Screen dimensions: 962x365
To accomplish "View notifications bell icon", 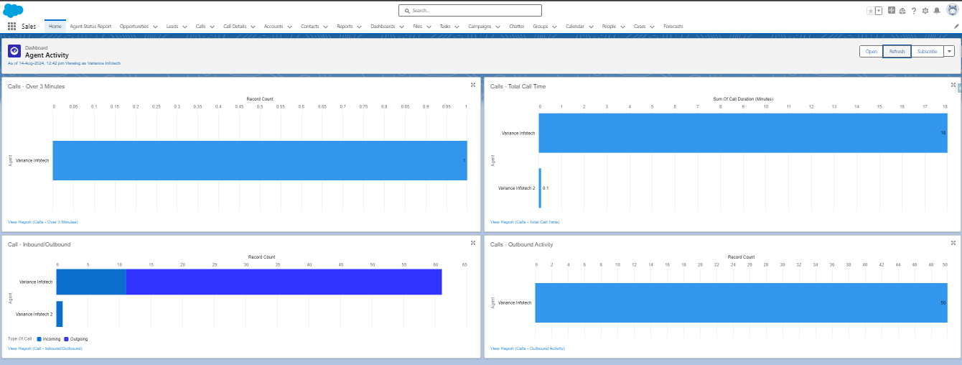I will point(937,11).
